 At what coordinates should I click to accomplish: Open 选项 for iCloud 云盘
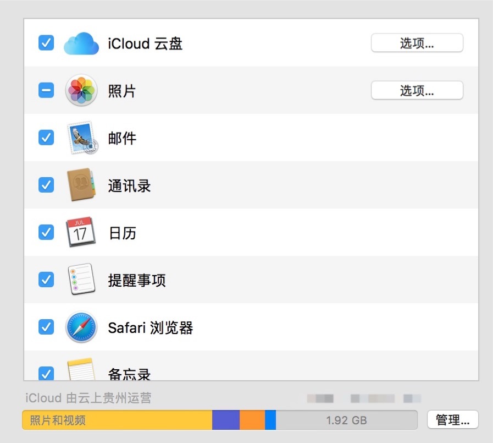(417, 43)
